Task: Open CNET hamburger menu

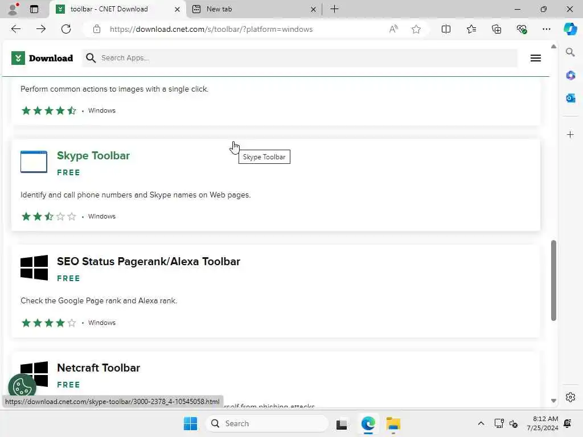Action: (535, 58)
